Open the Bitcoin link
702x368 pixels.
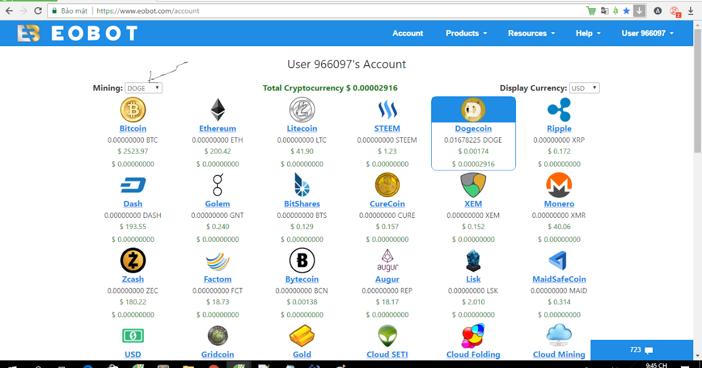(x=133, y=129)
